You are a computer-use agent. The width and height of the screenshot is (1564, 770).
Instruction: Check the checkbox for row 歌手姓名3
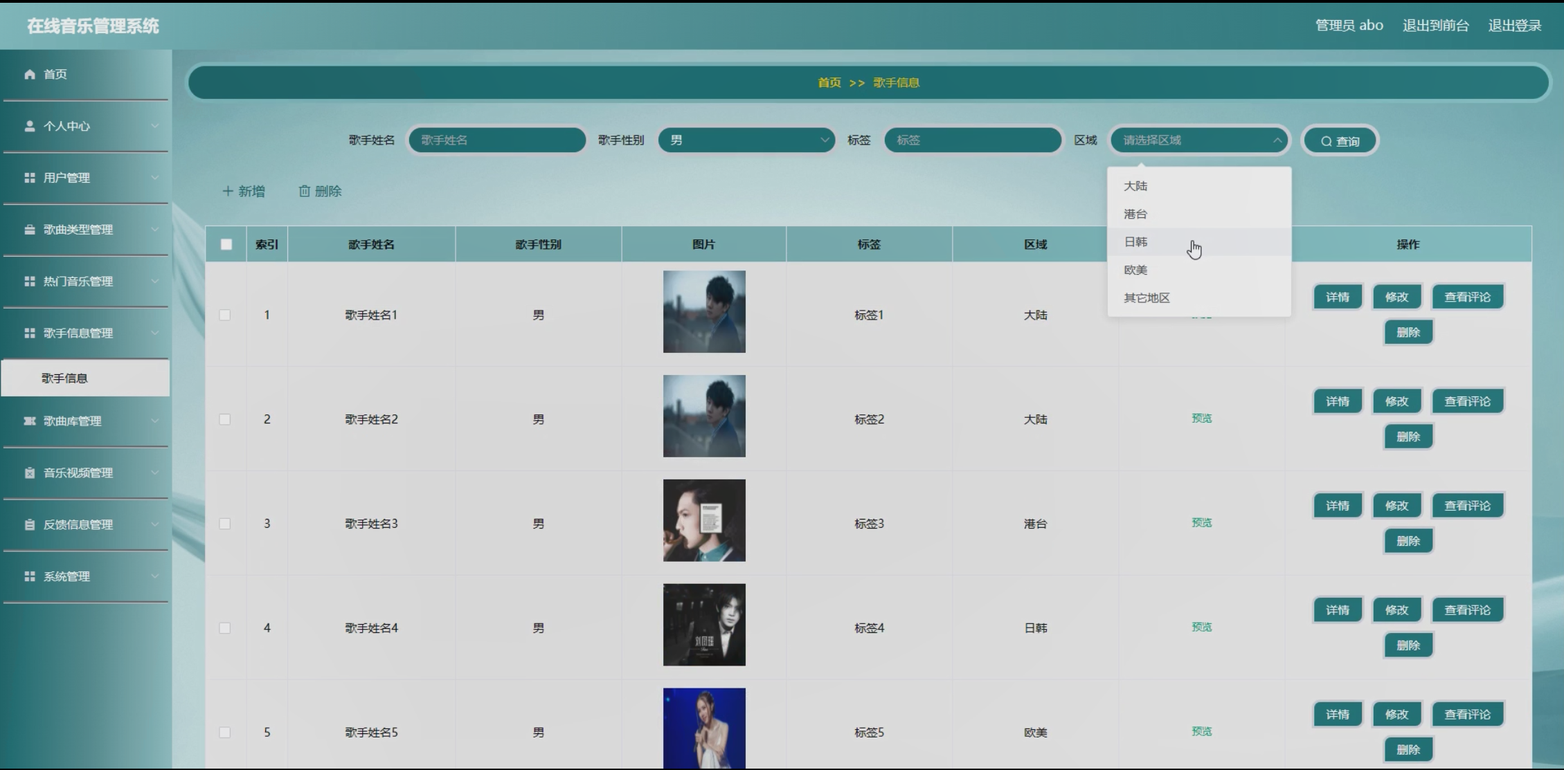[225, 524]
